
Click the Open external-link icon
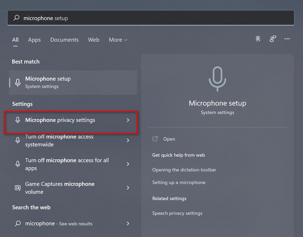(155, 139)
